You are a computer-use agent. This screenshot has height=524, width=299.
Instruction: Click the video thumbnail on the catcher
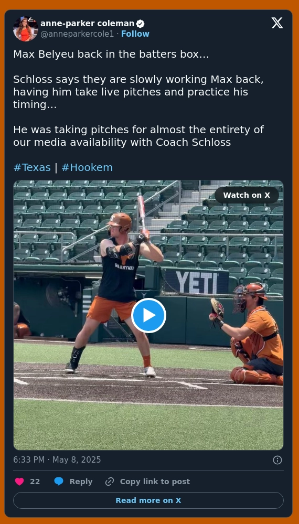[x=247, y=334]
